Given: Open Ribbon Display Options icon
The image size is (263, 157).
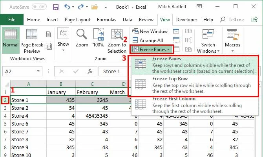Looking at the screenshot, I should 199,7.
